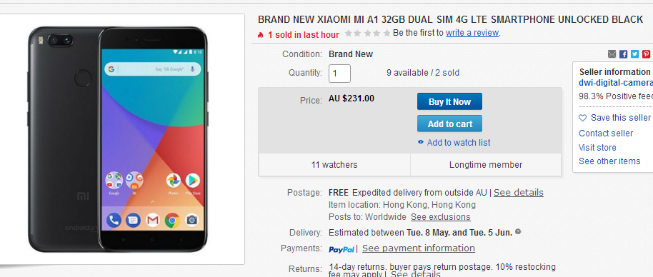The image size is (653, 277).
Task: Open postage See details link
Action: [519, 193]
